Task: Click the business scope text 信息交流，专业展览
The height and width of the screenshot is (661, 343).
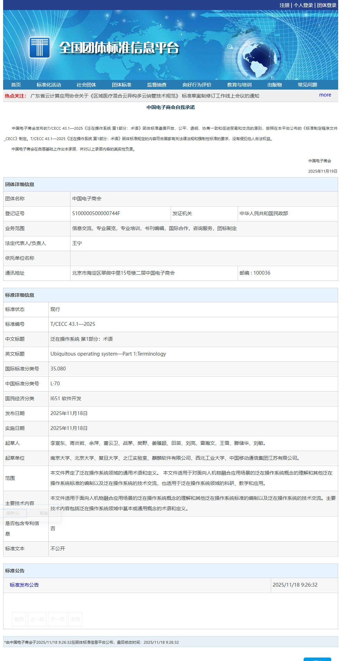Action: click(x=154, y=228)
